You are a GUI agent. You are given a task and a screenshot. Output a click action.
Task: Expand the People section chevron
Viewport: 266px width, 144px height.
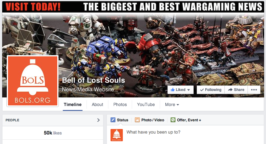pos(99,120)
